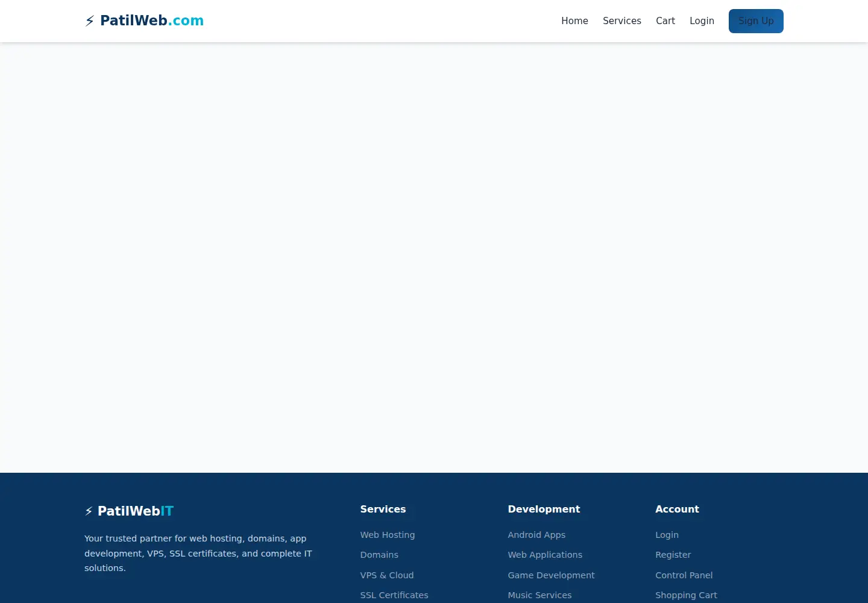Go to Home in the top navigation
Screen dimensions: 868x603
click(574, 21)
